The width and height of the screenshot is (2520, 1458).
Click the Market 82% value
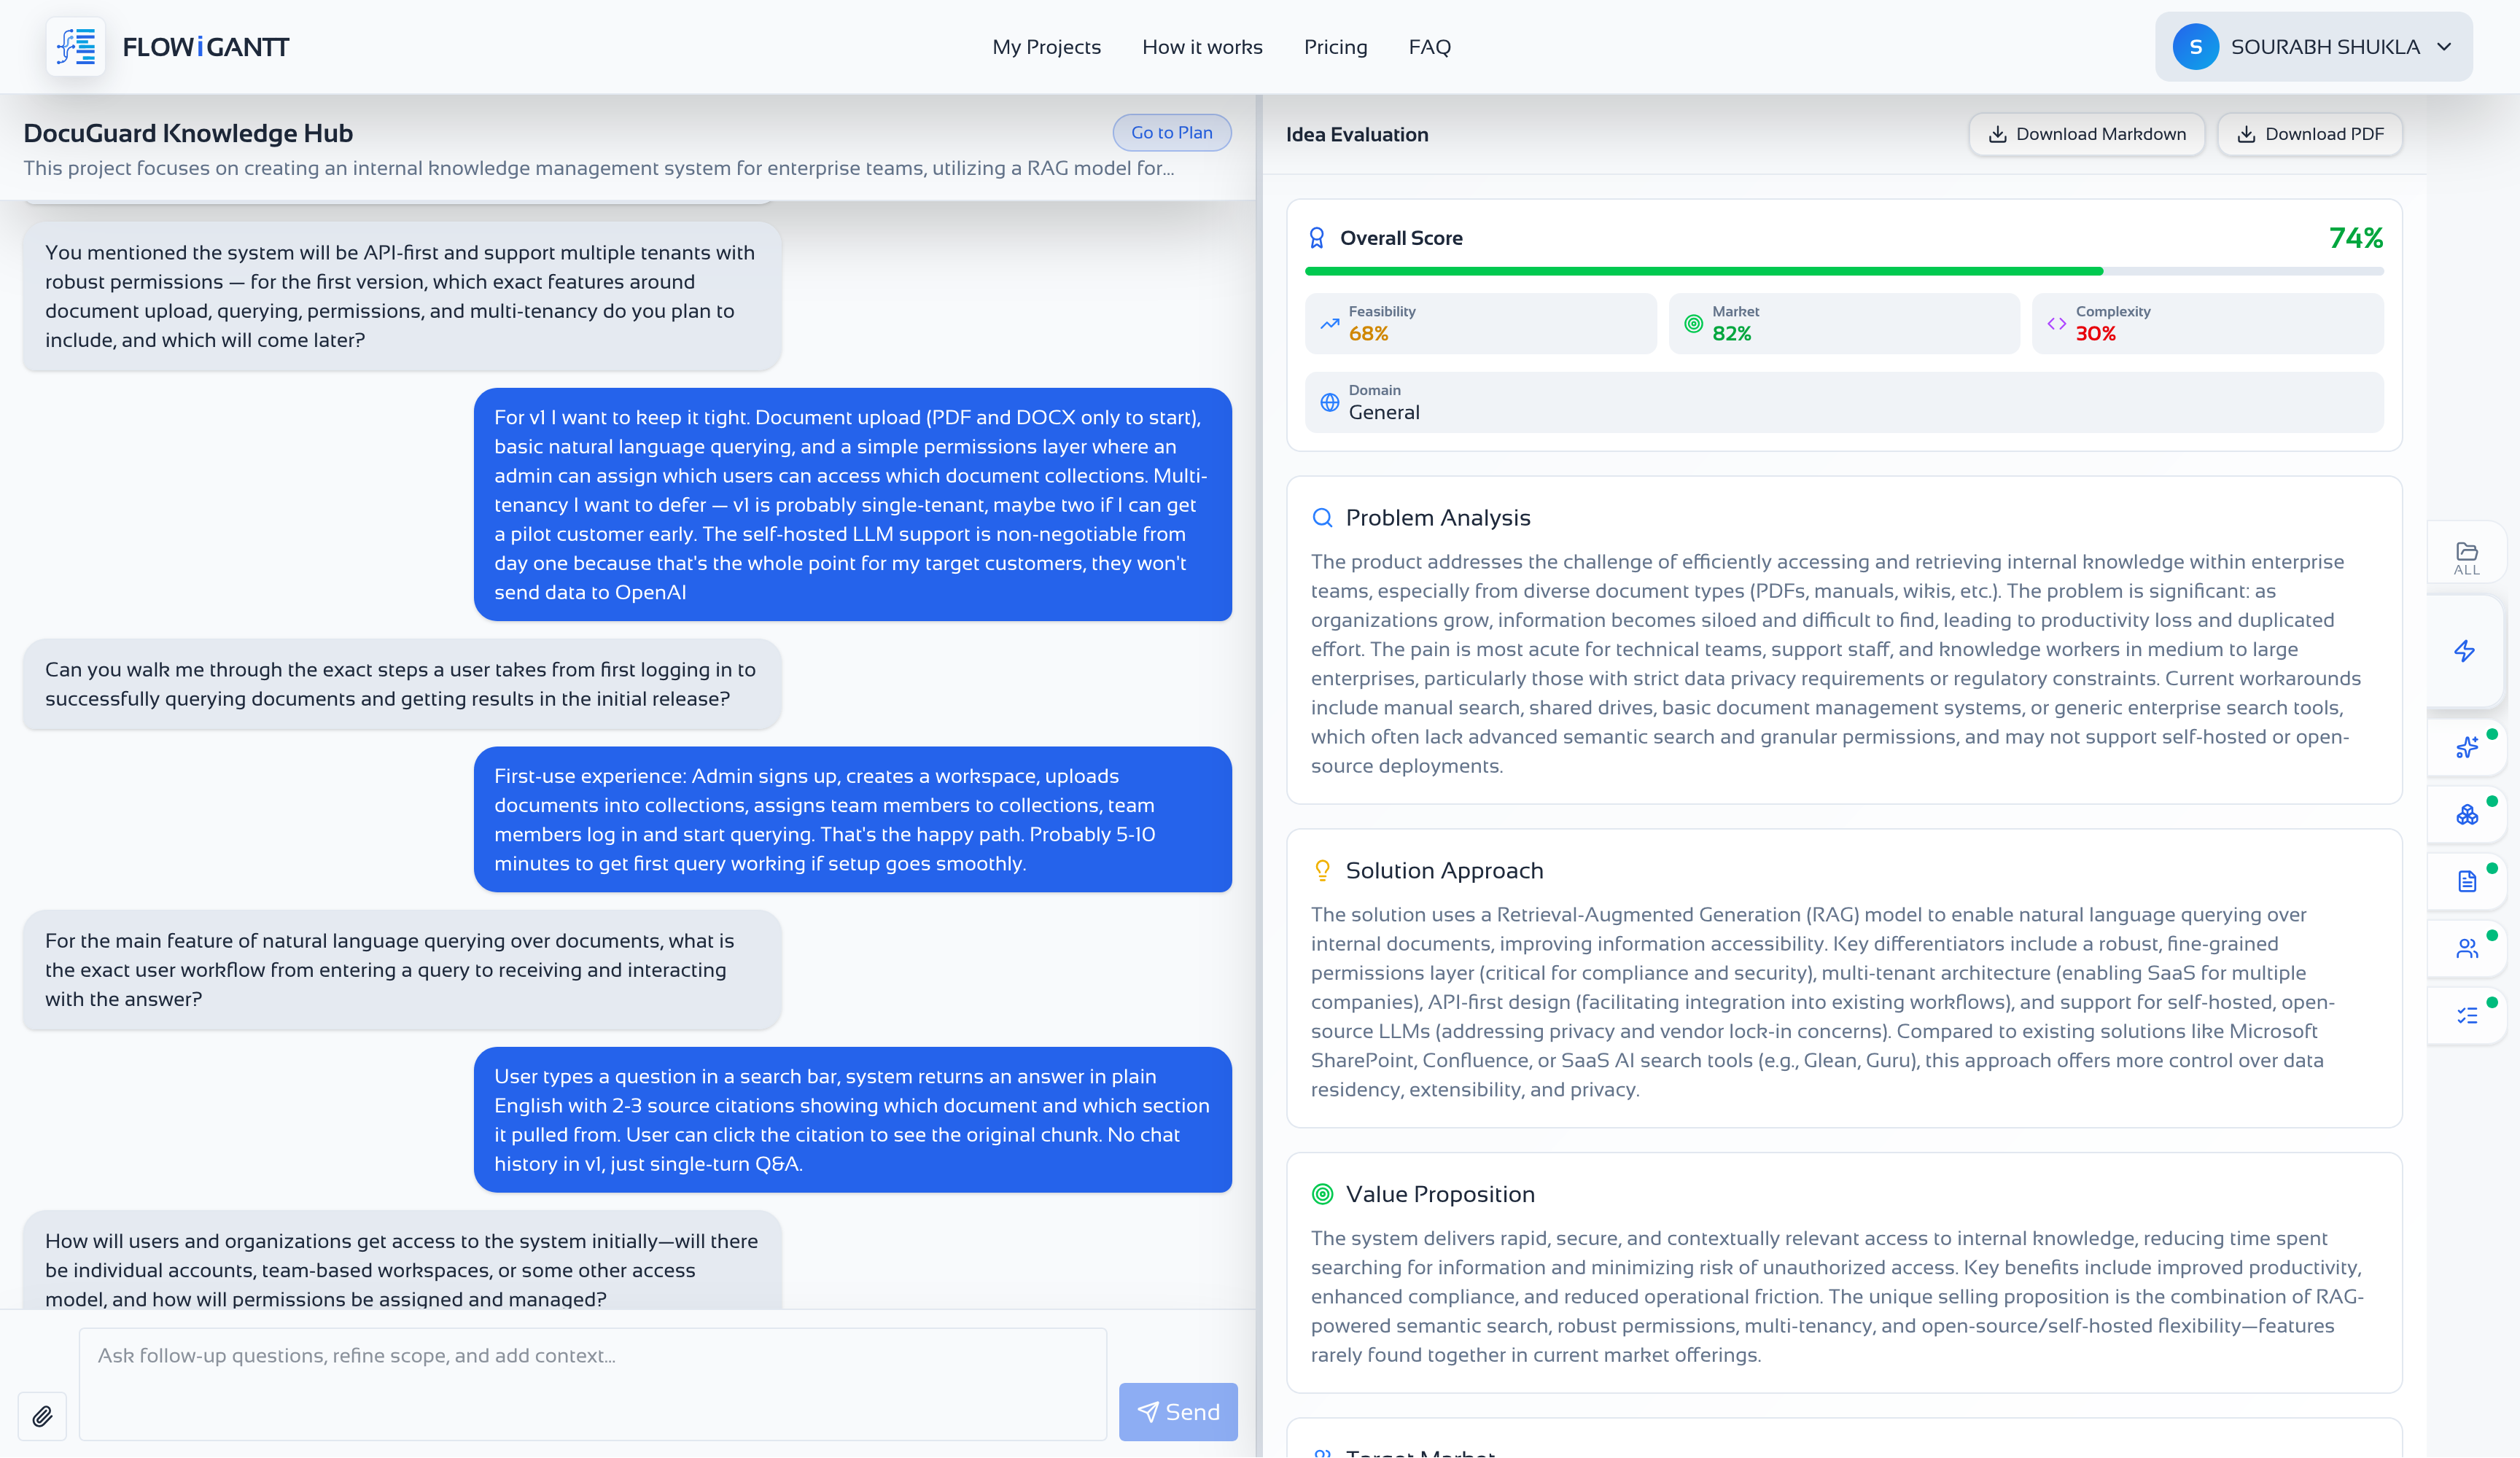click(x=1731, y=334)
